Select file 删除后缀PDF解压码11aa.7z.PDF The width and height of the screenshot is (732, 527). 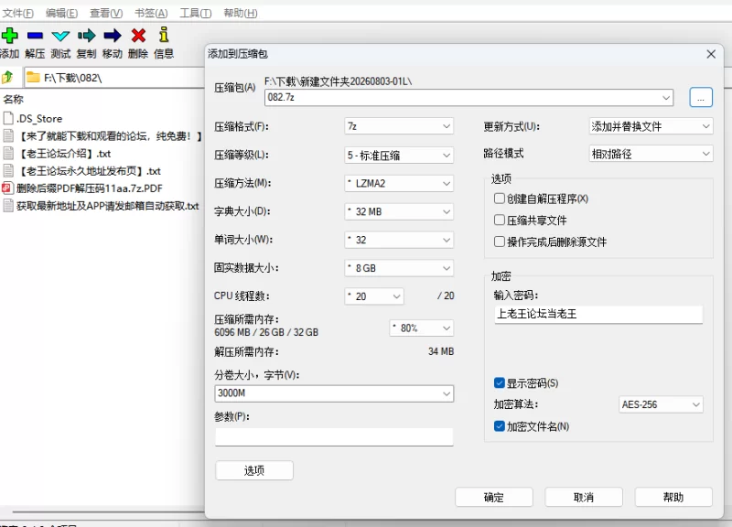pyautogui.click(x=90, y=188)
